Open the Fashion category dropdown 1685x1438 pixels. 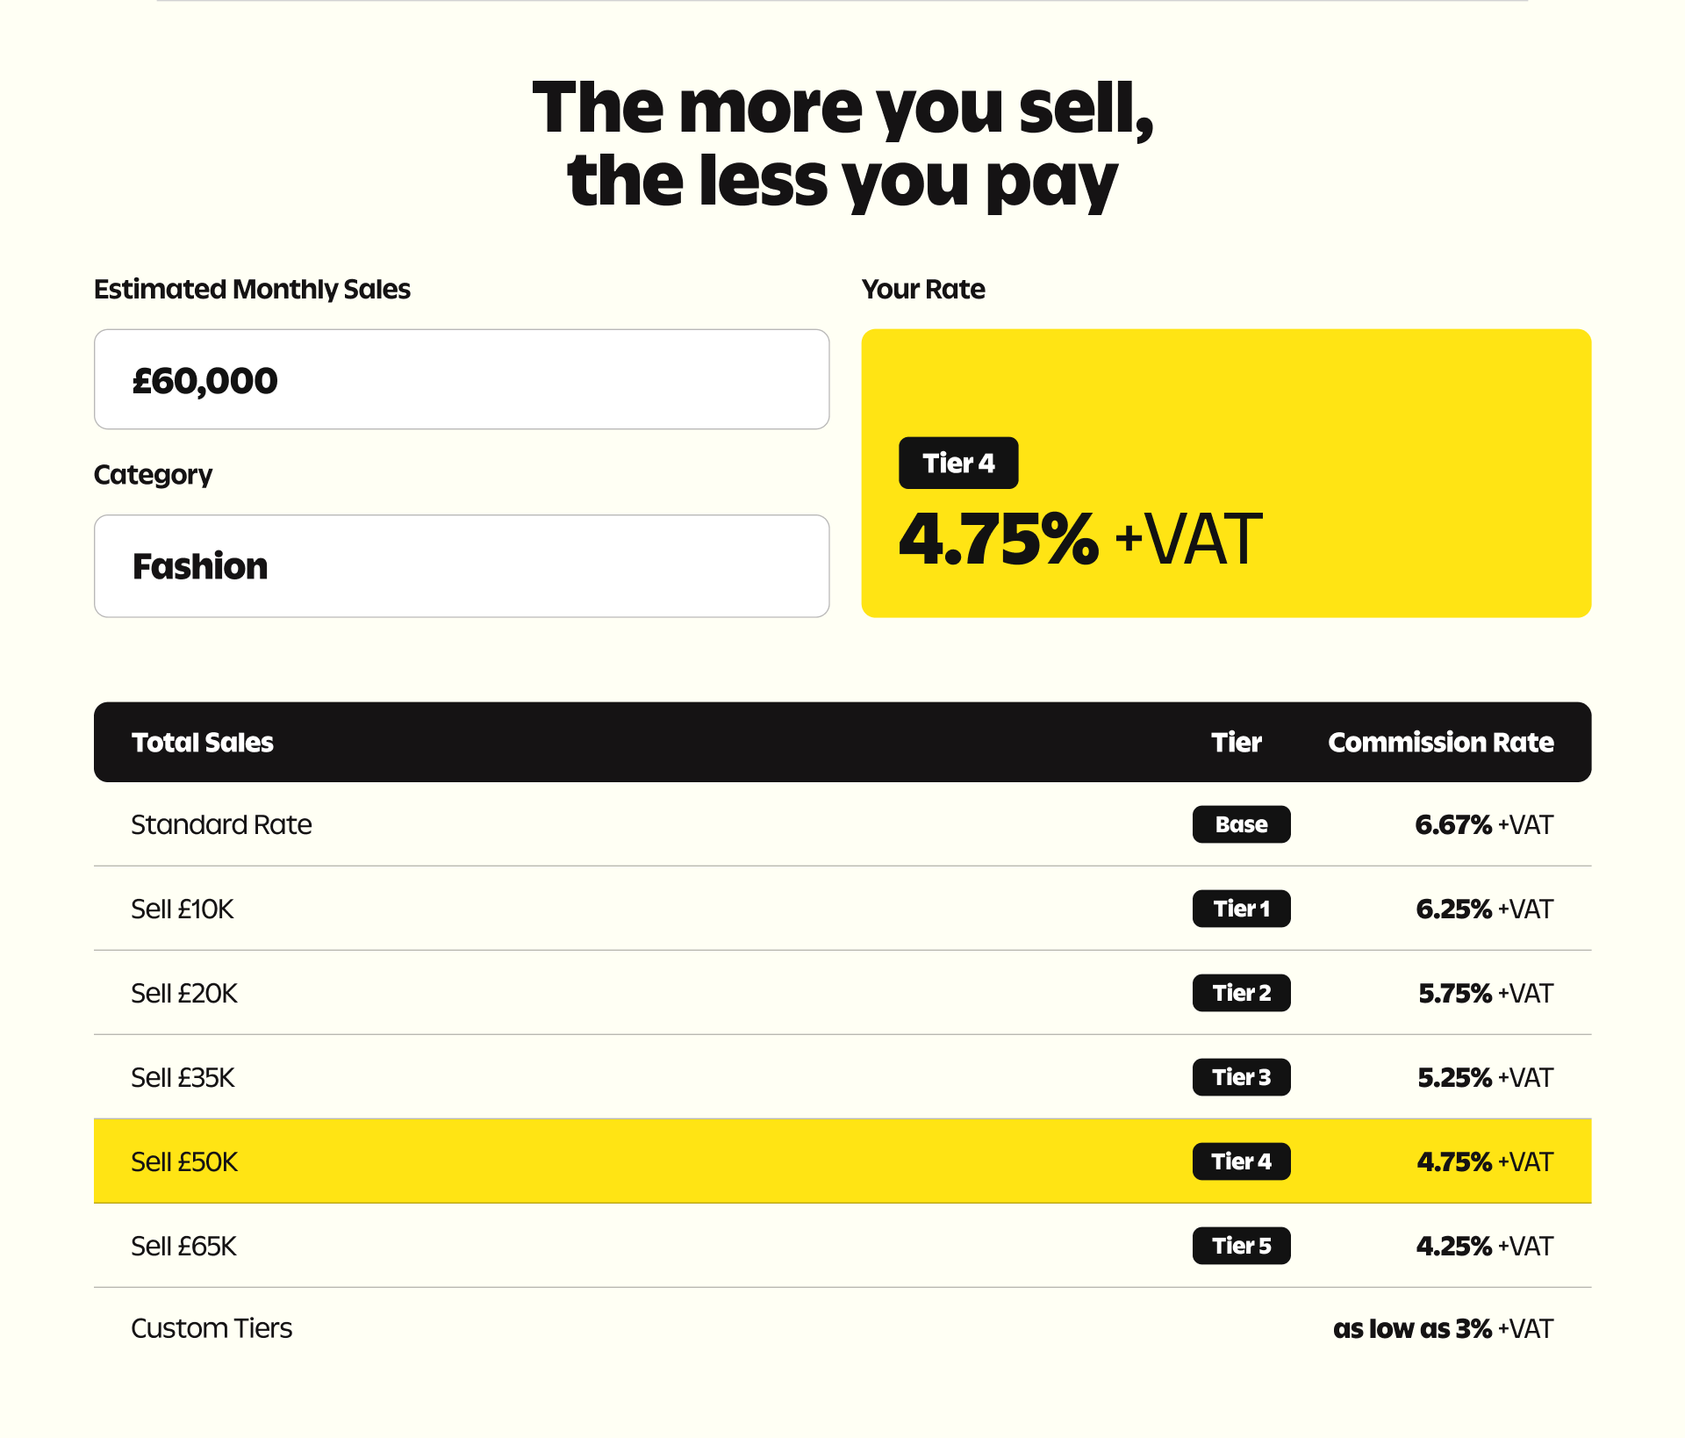click(x=462, y=566)
